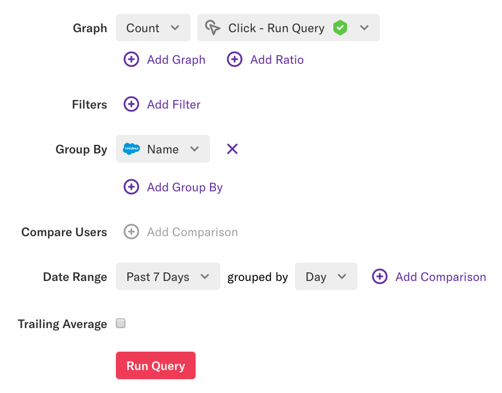Remove the Name group by with X
502x393 pixels.
(232, 149)
